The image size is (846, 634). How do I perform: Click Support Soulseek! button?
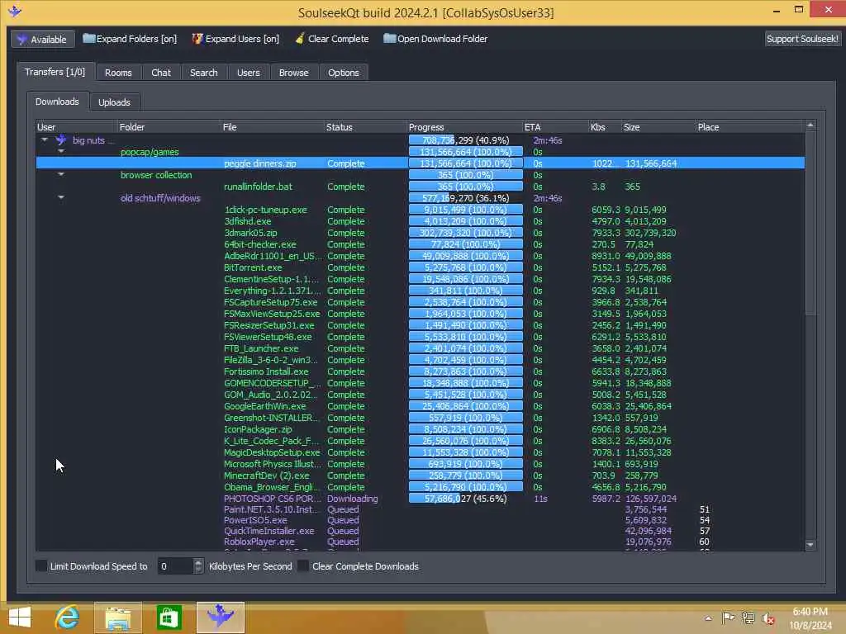802,39
